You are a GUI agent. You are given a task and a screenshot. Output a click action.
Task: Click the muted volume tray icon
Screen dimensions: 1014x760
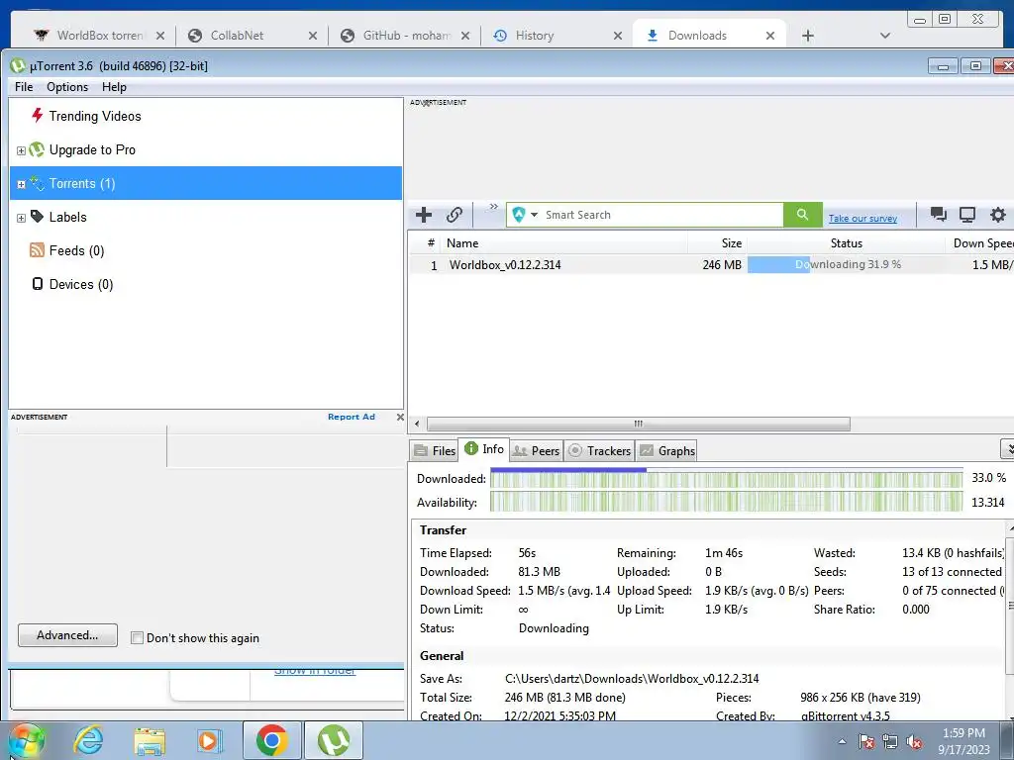(x=914, y=742)
